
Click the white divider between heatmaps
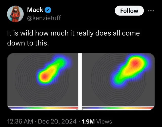click(80, 81)
